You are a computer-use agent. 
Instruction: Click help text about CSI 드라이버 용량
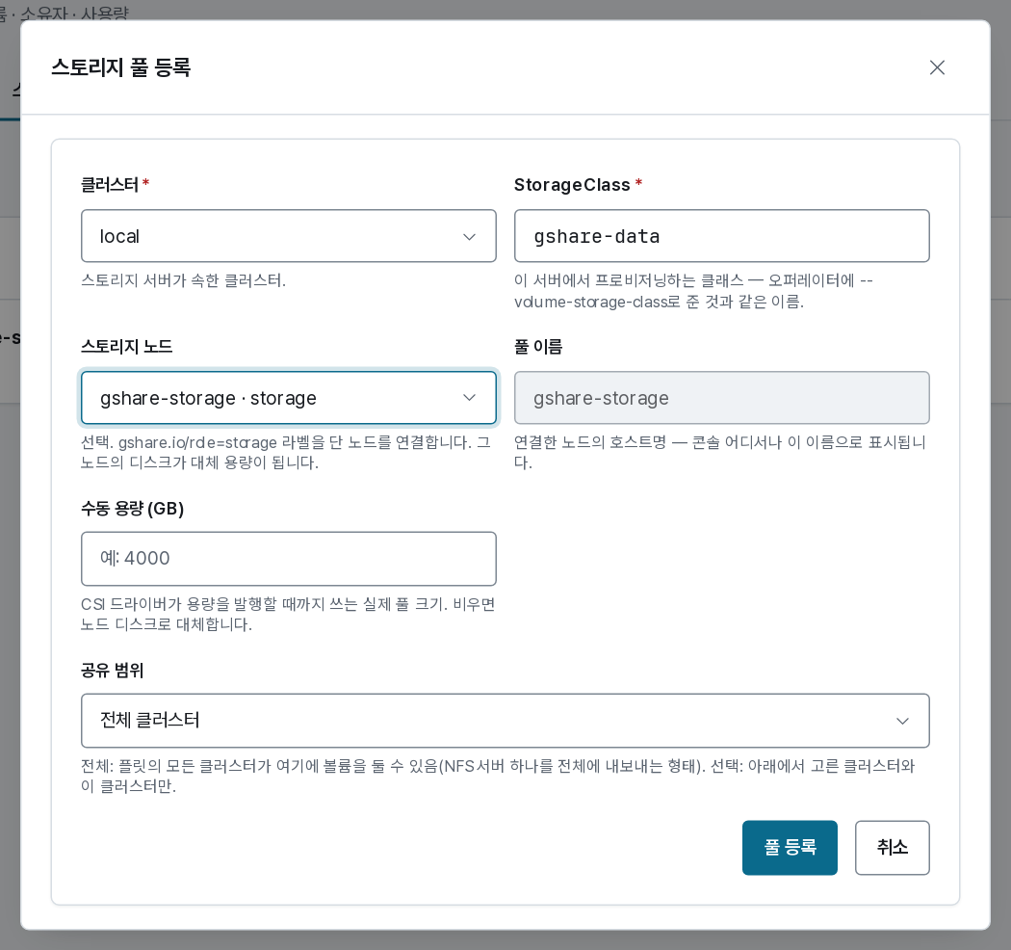tap(288, 615)
